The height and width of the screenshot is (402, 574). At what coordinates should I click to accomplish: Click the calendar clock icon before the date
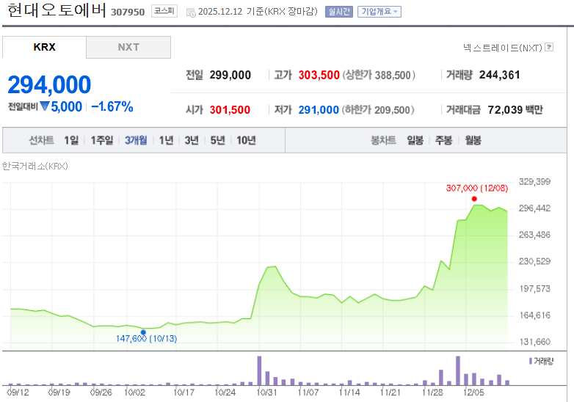(x=191, y=12)
